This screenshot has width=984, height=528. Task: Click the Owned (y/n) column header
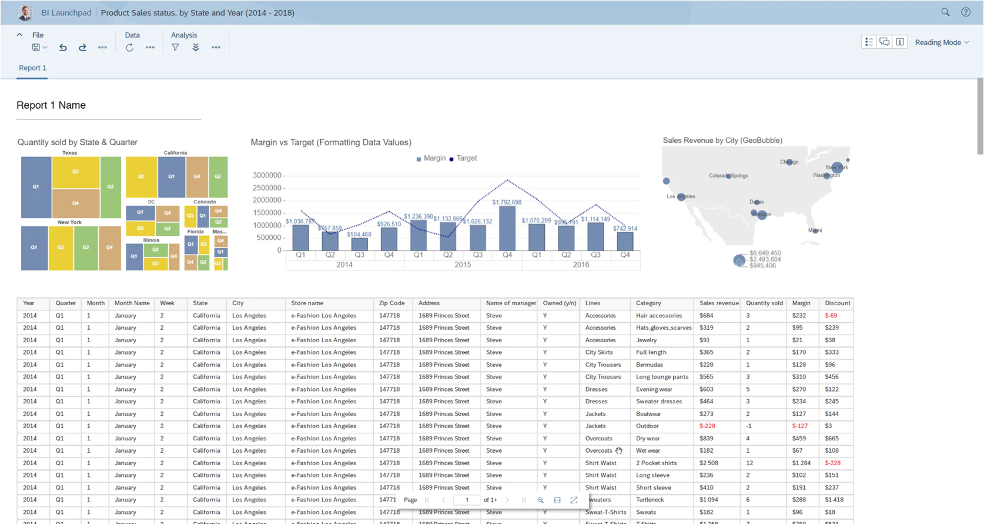point(560,303)
